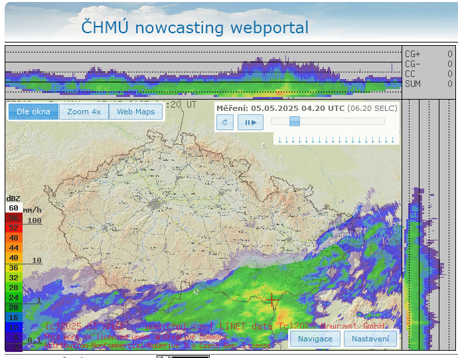
Task: Click the purple 8 dBZ legend swatch
Action: (14, 337)
